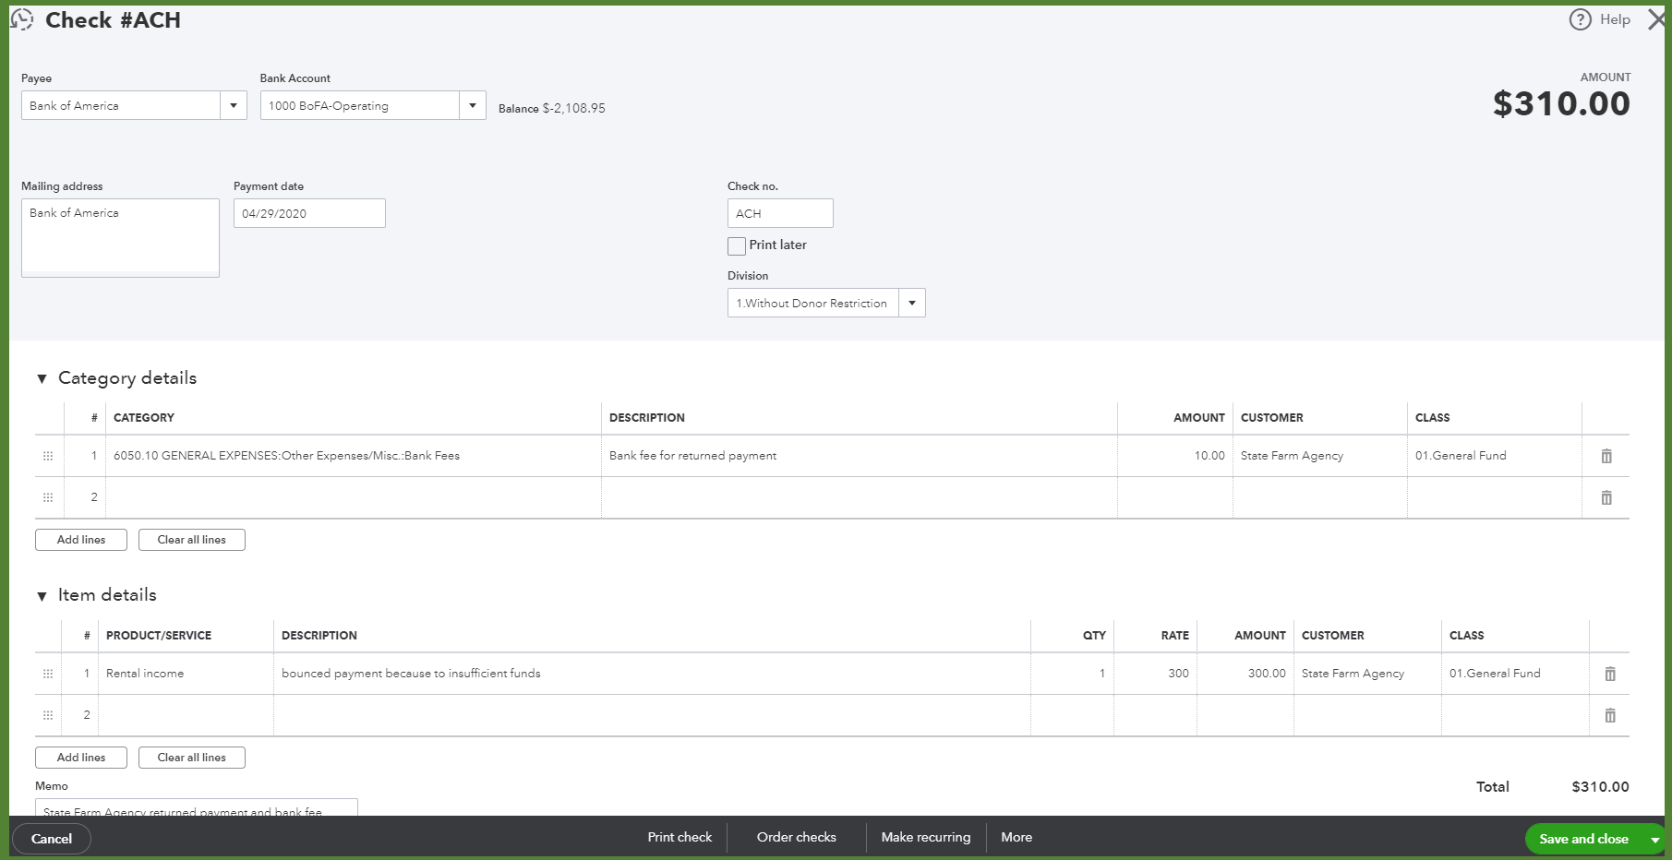Delete the Rental income item line

[1610, 674]
